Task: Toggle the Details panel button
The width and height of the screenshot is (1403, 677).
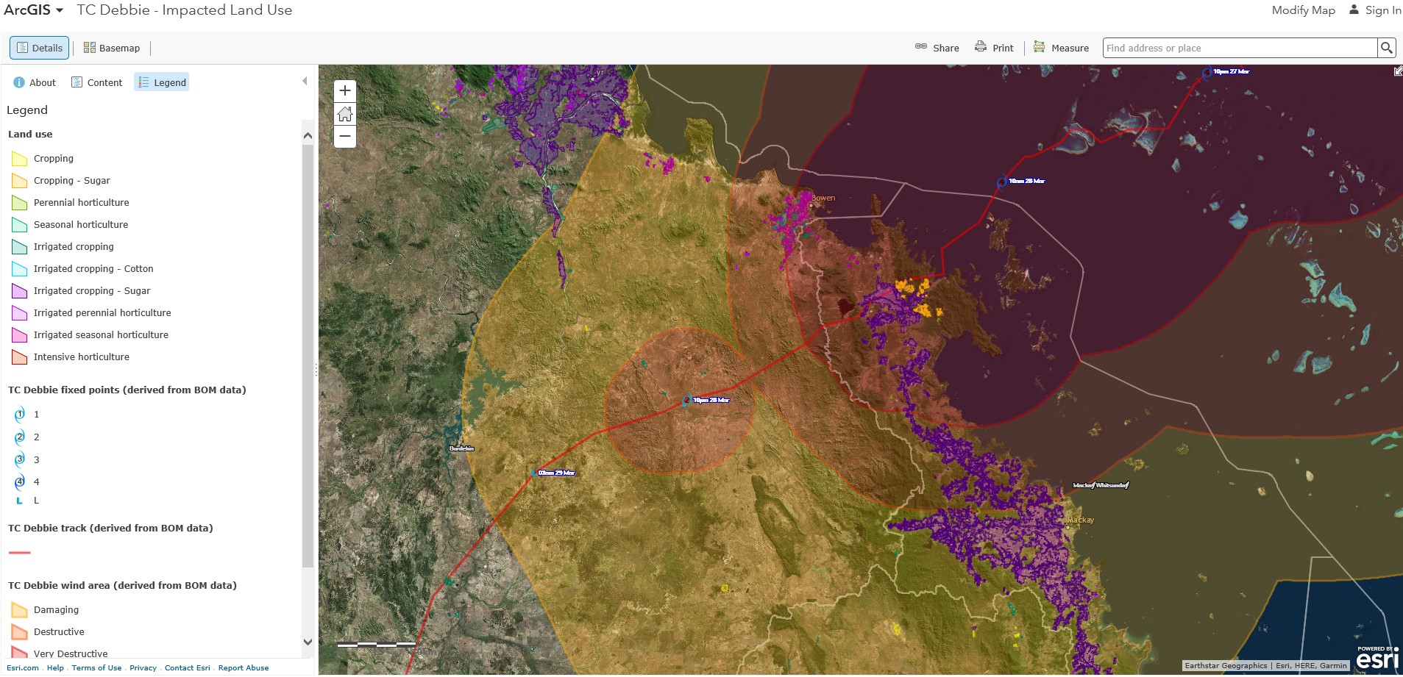Action: click(40, 48)
